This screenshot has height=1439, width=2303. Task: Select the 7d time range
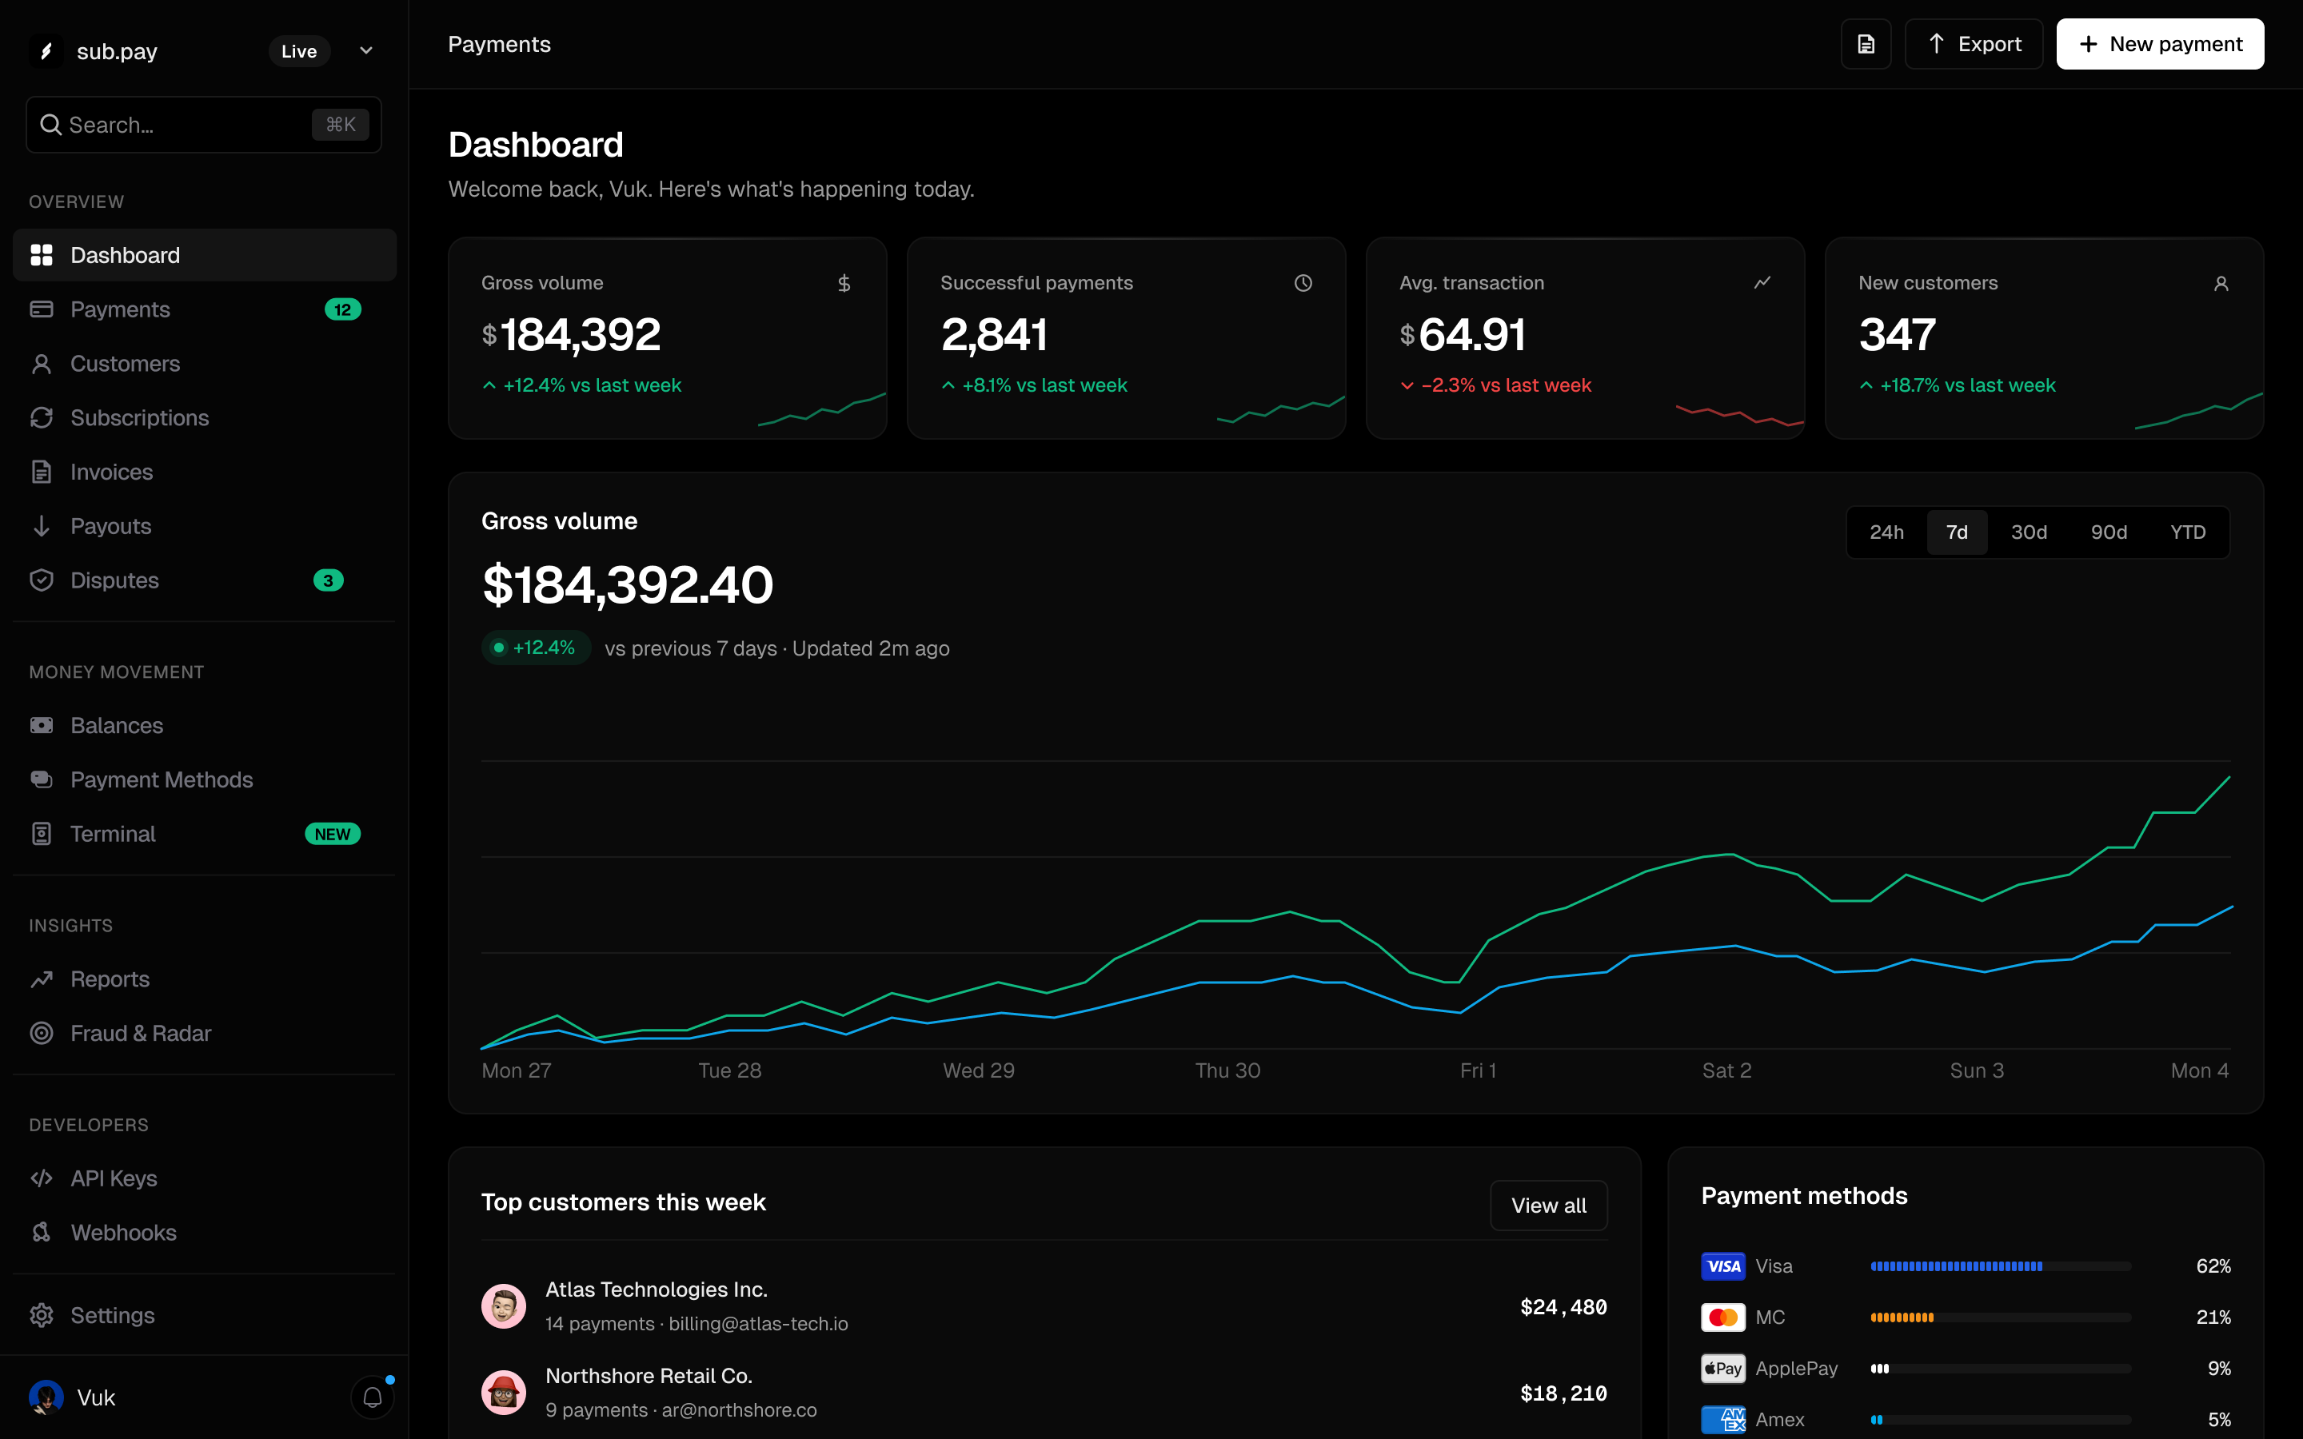pyautogui.click(x=1957, y=532)
